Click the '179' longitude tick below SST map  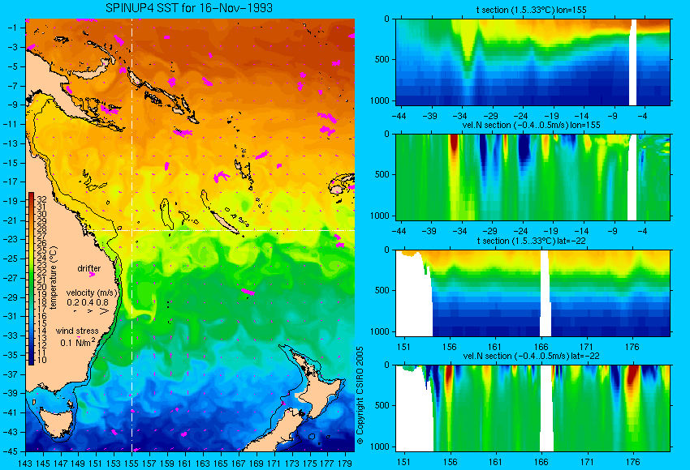344,463
